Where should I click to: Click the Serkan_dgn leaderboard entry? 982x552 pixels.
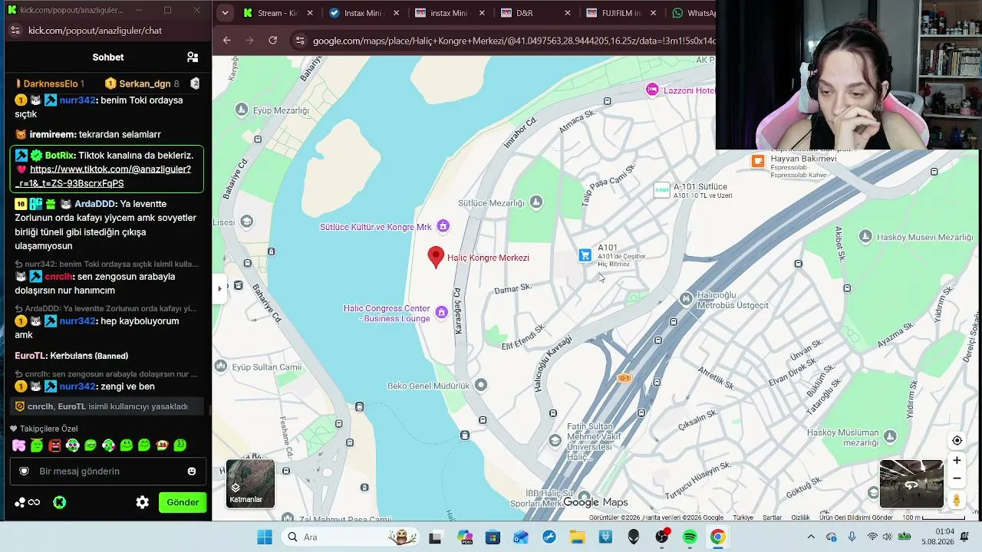click(x=143, y=84)
